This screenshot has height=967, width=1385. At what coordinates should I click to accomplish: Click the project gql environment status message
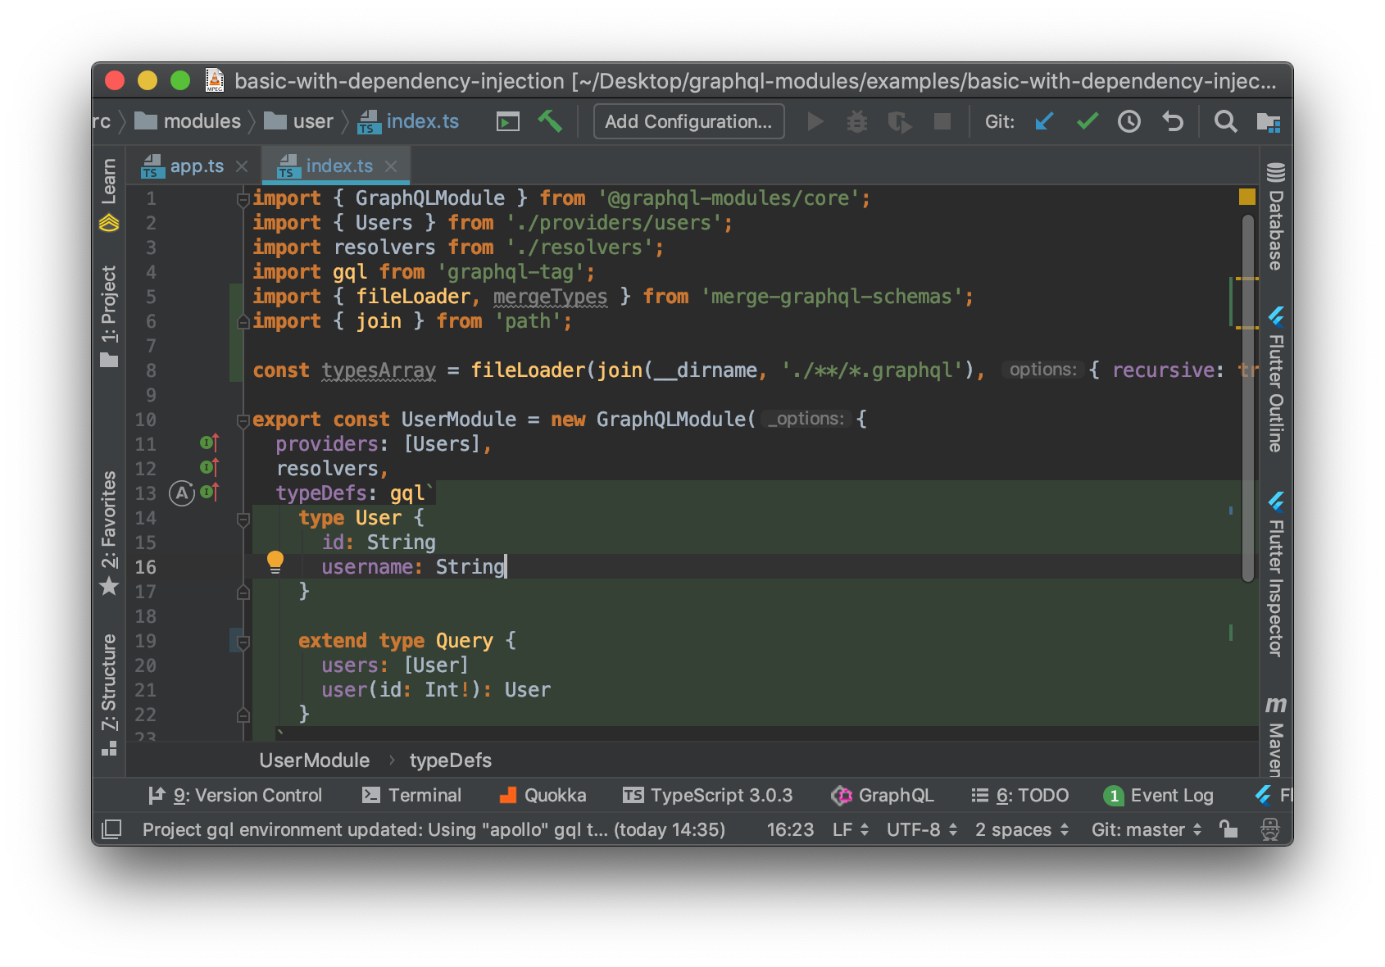tap(434, 829)
